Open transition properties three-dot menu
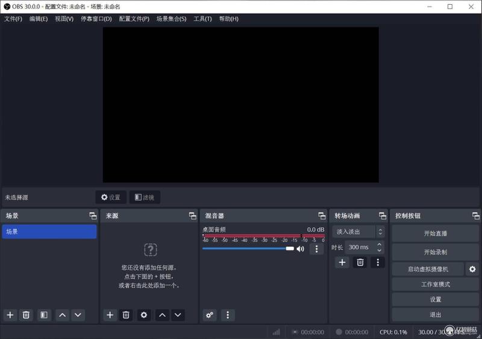 point(378,263)
